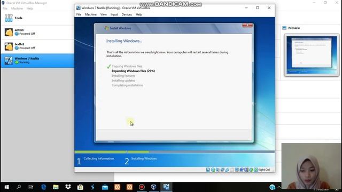Open taskbar search

tap(19, 187)
